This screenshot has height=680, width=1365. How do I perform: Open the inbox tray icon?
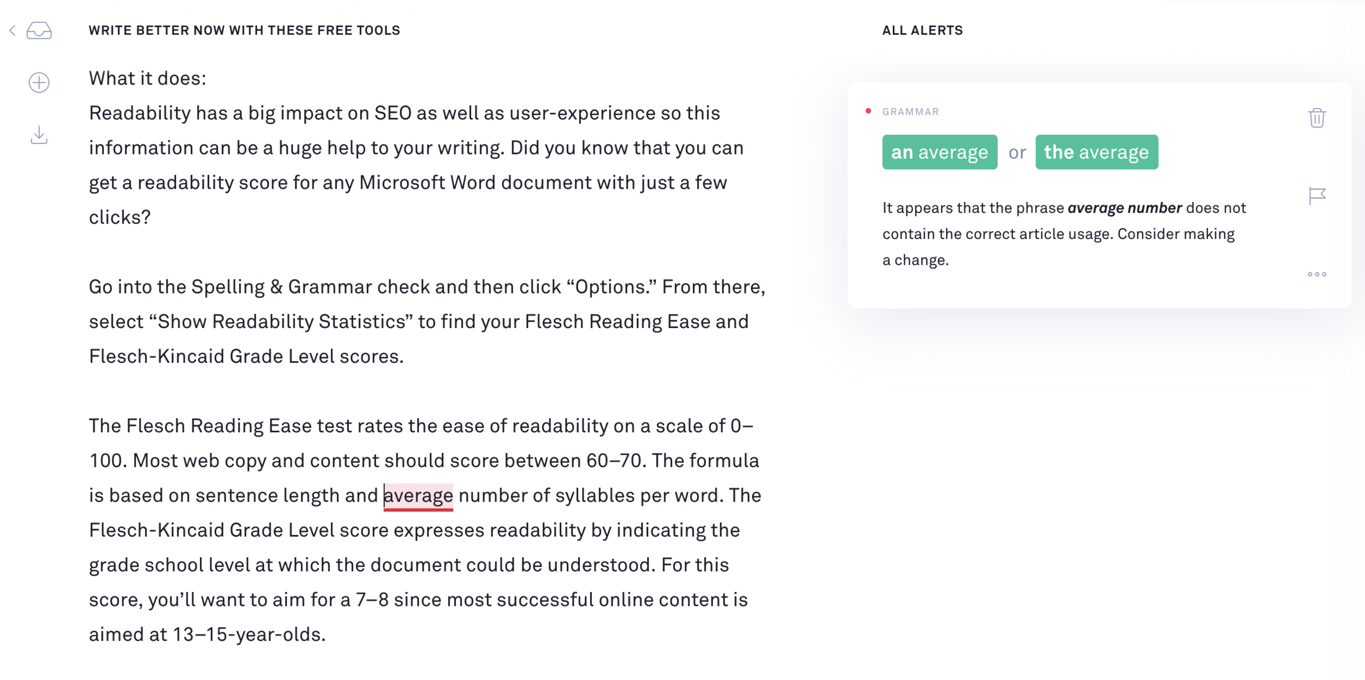[39, 31]
